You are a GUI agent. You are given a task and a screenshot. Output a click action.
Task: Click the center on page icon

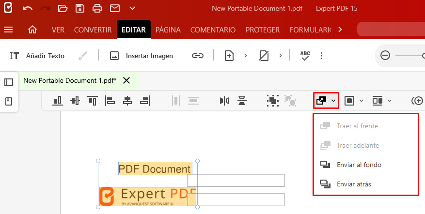coord(349,101)
